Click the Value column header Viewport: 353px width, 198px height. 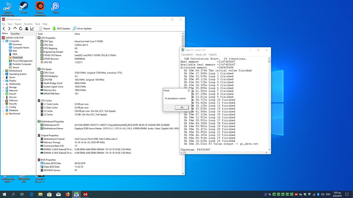click(x=127, y=34)
